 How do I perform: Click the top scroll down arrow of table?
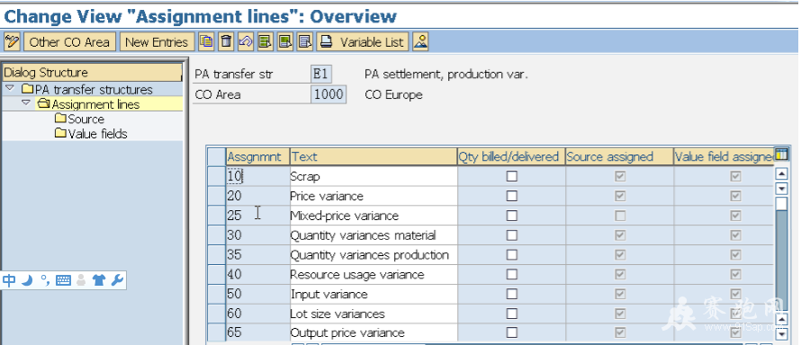(781, 189)
